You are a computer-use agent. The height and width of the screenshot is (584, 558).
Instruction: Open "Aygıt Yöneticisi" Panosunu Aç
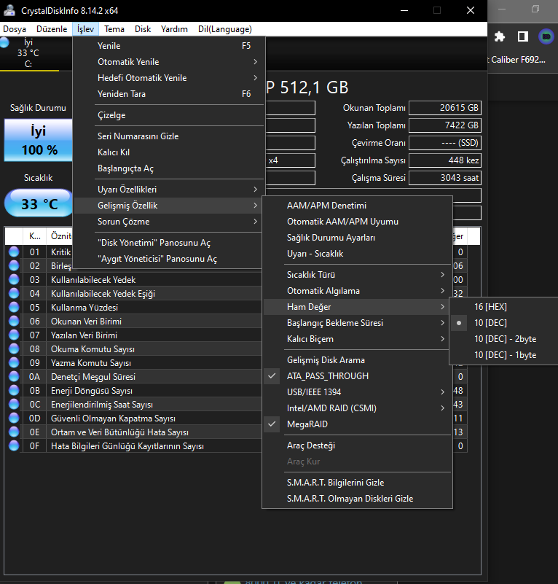point(169,259)
